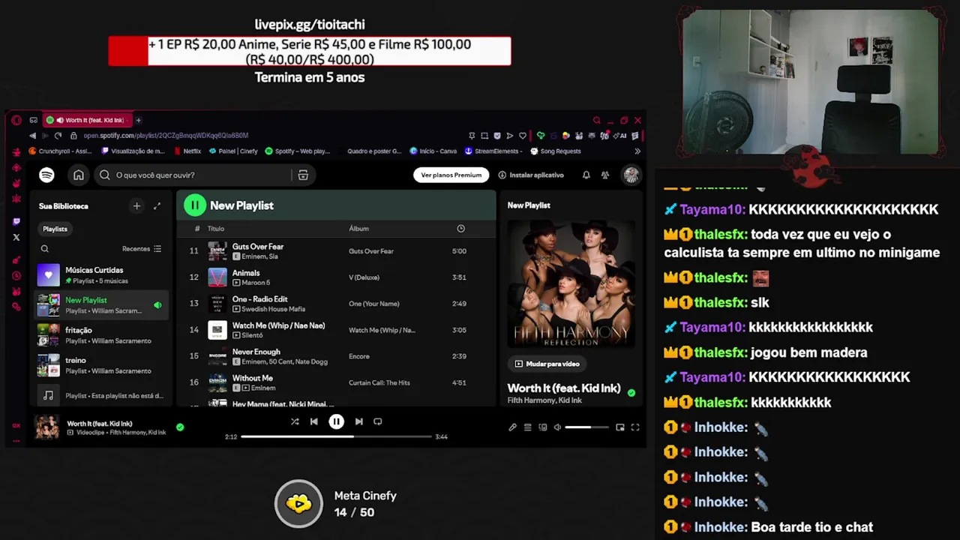
Task: Open Músicas Curtidas playlist
Action: [101, 275]
